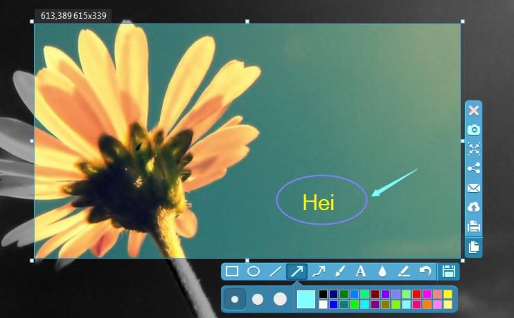Share the capture via share icon
Viewport: 514px width, 318px height.
click(474, 168)
